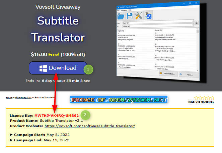Viewport: 222px width, 153px height.
Task: Click the swap languages button
Action: coord(197,23)
